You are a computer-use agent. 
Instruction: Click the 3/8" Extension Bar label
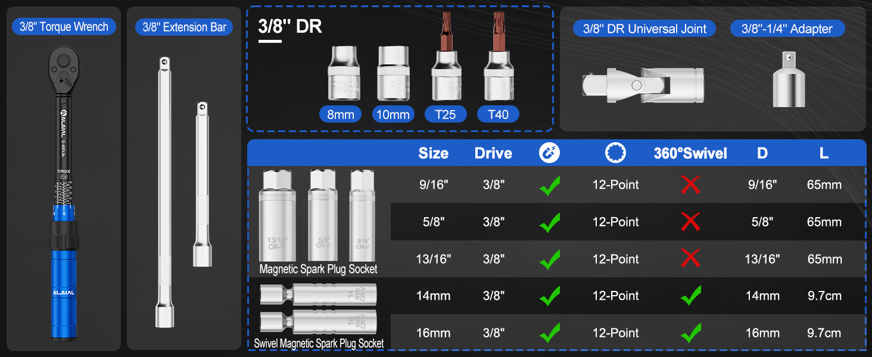pyautogui.click(x=184, y=27)
